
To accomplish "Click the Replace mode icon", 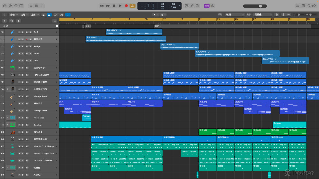I will click(x=186, y=6).
